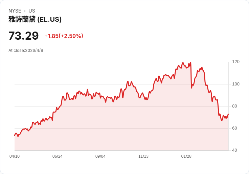Click the 40 price axis label
The image size is (249, 174).
[x=234, y=150]
